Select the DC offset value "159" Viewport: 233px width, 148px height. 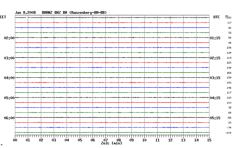[229, 78]
